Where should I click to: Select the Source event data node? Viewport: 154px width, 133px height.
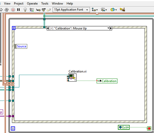(21, 46)
